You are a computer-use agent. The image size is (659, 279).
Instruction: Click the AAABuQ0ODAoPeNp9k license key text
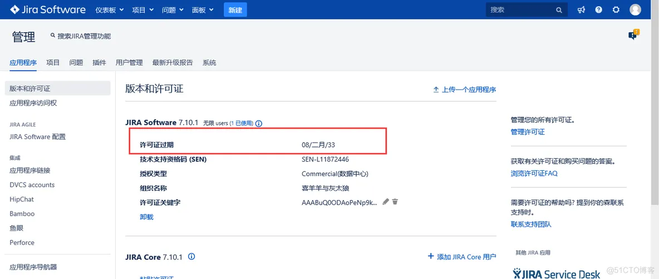tap(340, 202)
